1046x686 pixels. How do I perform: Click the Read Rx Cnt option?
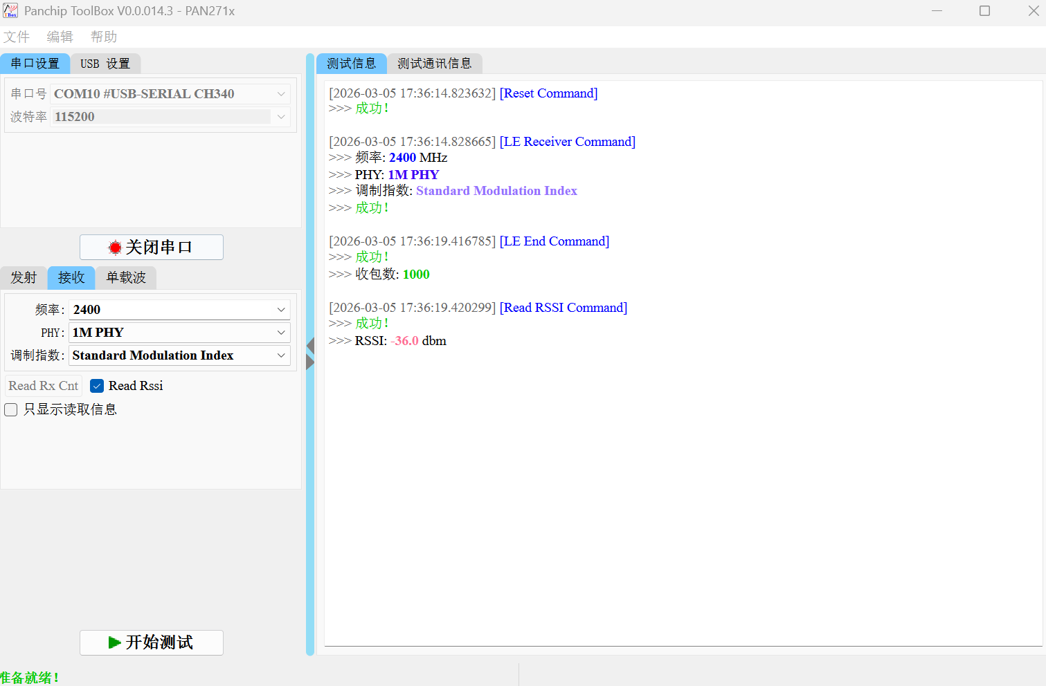click(x=44, y=386)
